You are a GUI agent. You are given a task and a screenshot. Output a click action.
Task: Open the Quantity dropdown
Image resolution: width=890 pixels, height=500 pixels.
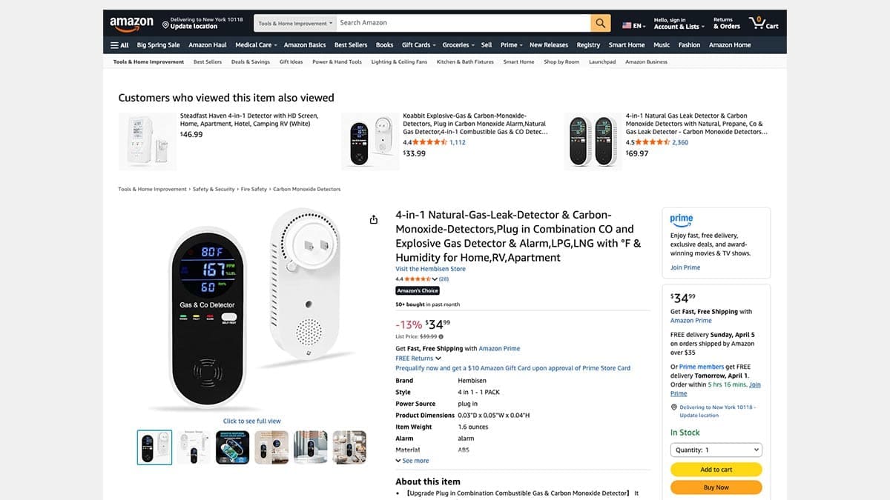pos(716,450)
